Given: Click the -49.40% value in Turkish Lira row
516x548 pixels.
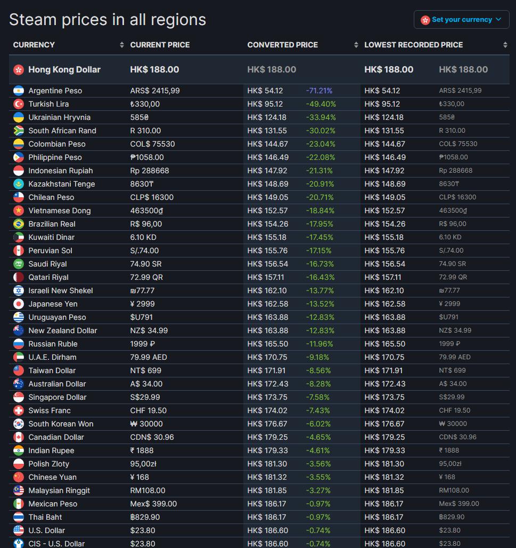Looking at the screenshot, I should pos(321,104).
